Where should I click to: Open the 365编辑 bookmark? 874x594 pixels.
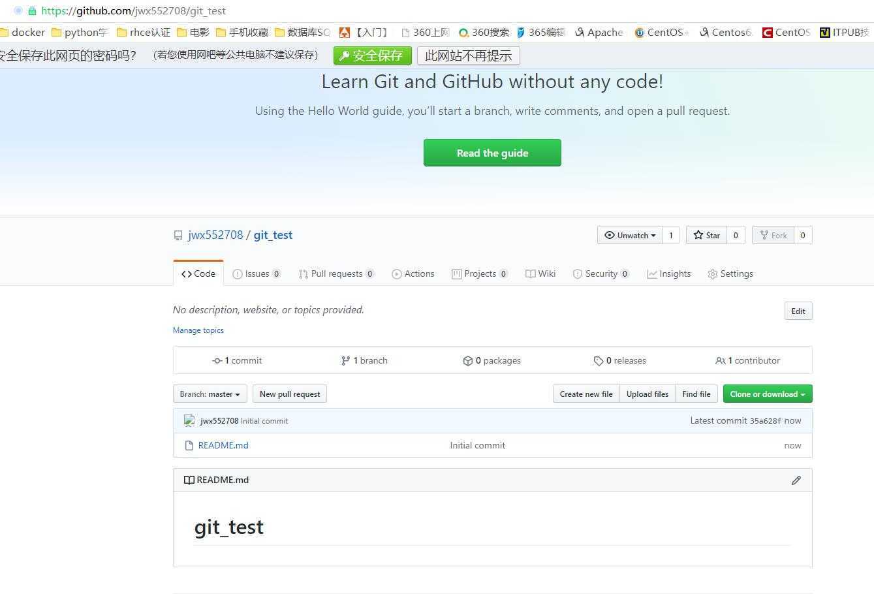(x=540, y=32)
